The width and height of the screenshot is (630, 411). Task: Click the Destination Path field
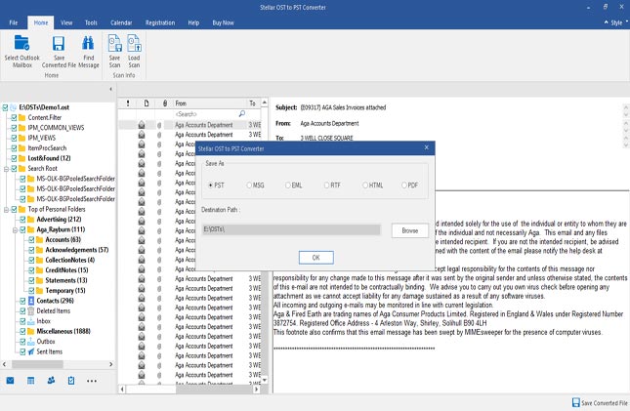291,229
